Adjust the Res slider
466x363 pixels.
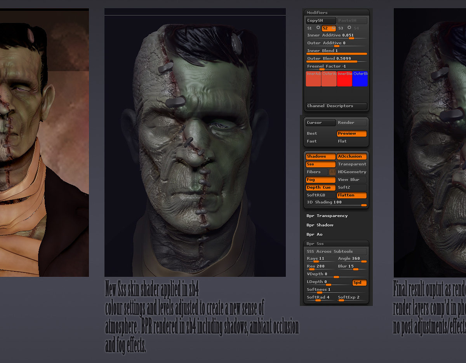coord(321,267)
